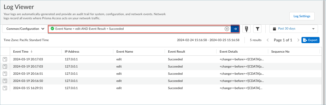Open log details icon for 20:16:51 entry
Screen dimensions: 326x105
[x=5, y=74]
